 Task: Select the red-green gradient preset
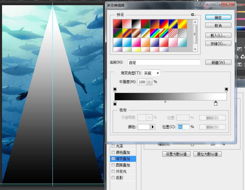coord(145,23)
